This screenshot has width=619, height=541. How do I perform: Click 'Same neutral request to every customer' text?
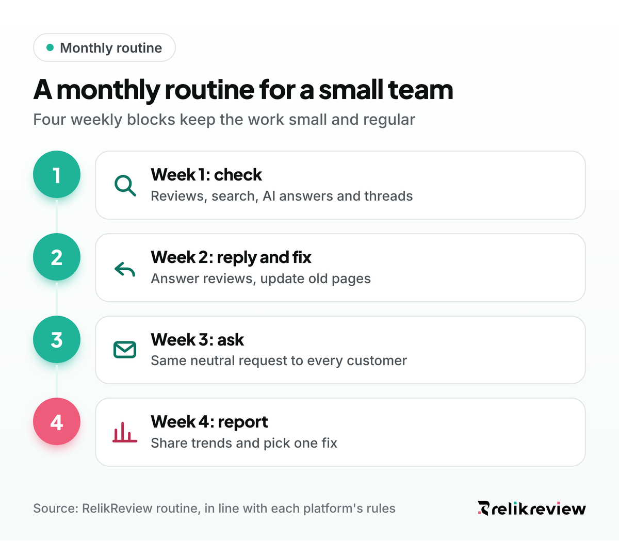279,360
